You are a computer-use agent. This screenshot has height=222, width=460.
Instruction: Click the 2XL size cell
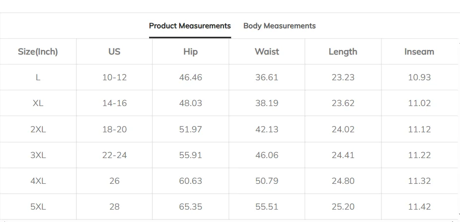coord(38,129)
